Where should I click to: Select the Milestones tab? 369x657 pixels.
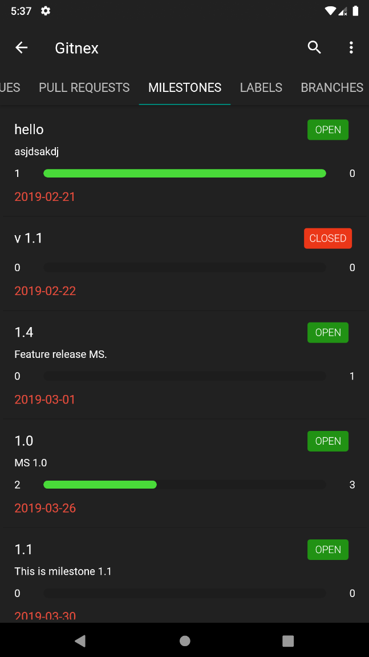[185, 87]
